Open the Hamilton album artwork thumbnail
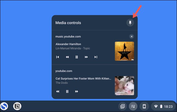 click(124, 51)
